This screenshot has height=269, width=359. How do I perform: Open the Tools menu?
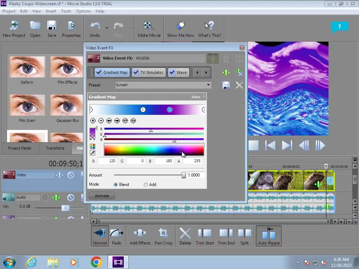(x=66, y=11)
